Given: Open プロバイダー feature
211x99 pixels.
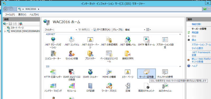Looking at the screenshot, I should 90,55.
